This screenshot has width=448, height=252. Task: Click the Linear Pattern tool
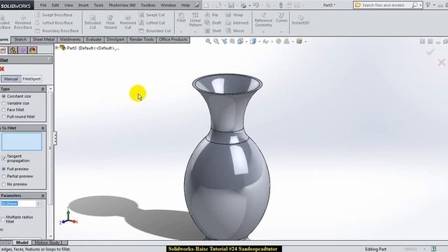(195, 20)
